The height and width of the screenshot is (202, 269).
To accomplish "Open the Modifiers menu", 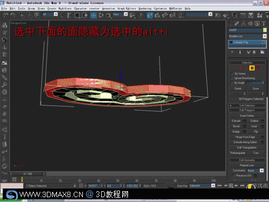I will (x=65, y=9).
